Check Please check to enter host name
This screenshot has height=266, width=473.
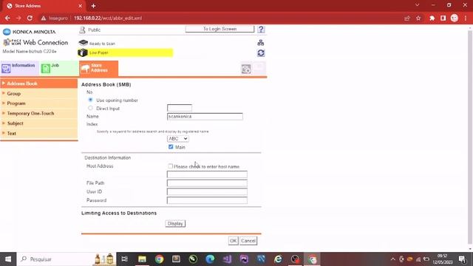click(x=171, y=166)
